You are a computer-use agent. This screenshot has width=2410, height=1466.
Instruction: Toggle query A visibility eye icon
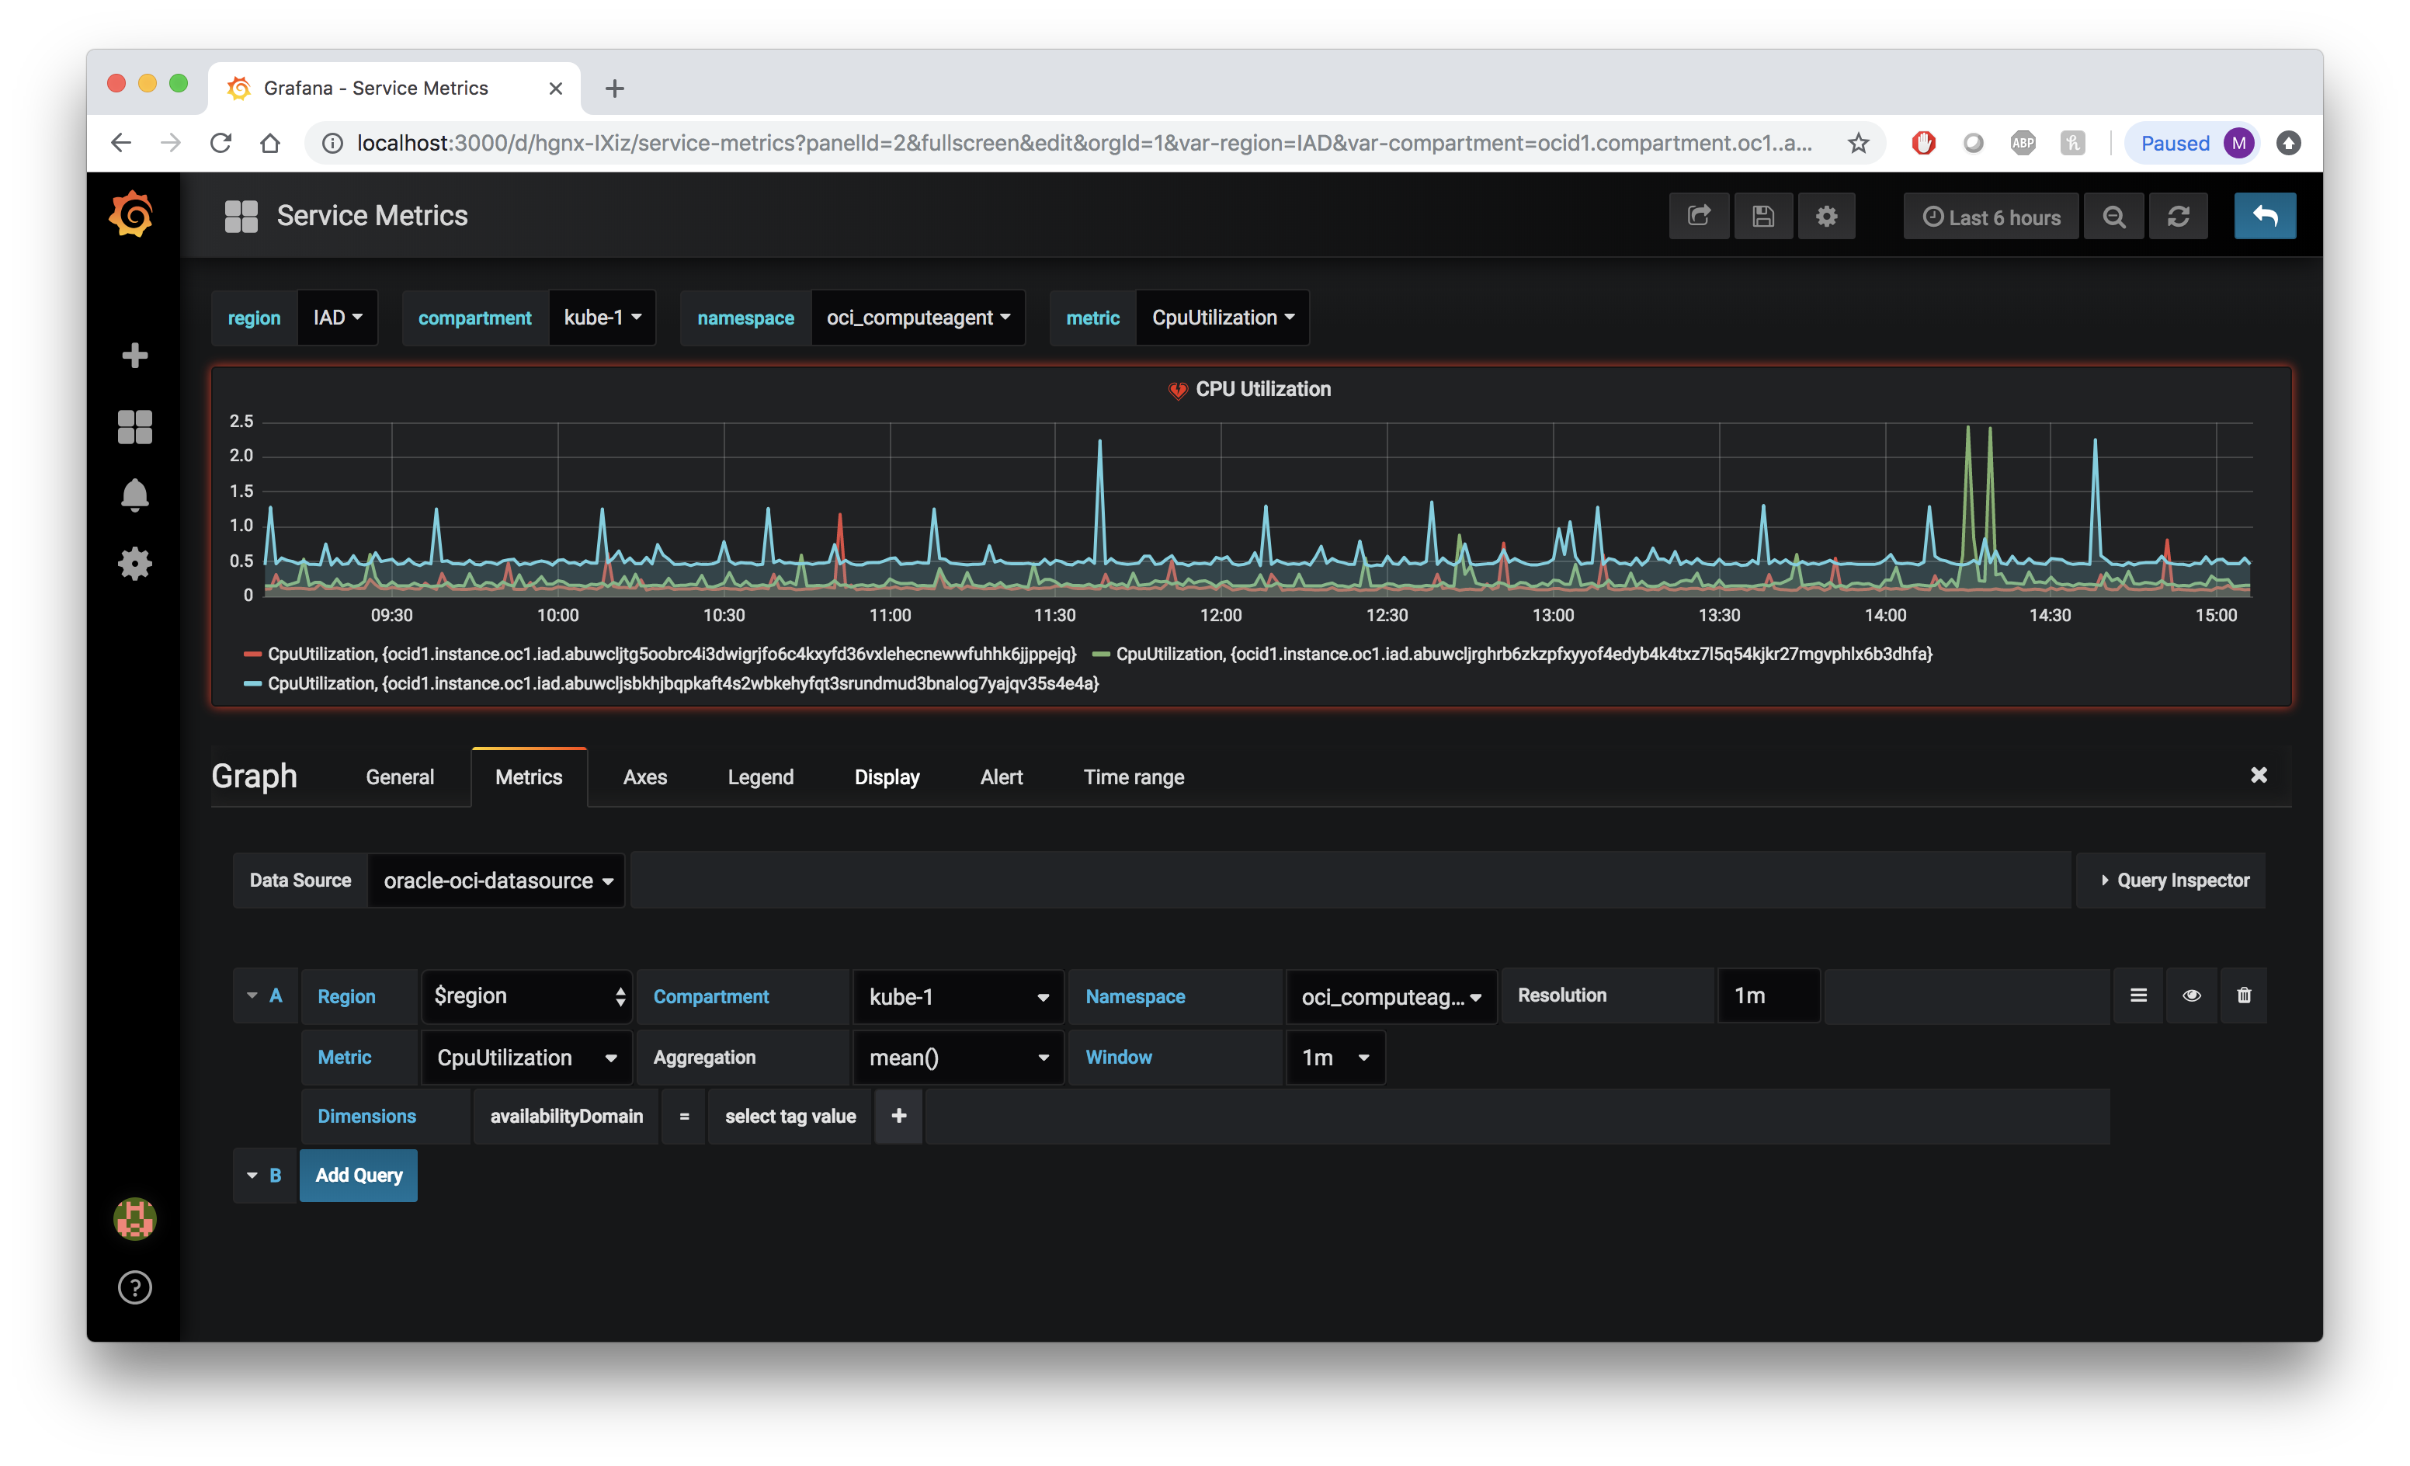pyautogui.click(x=2191, y=995)
